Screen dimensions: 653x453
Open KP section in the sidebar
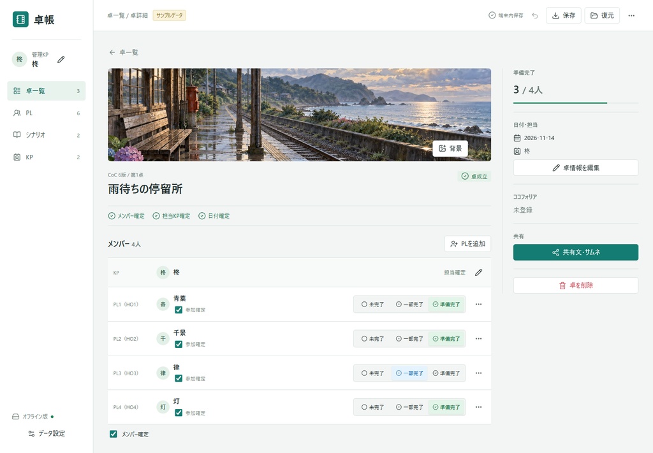(46, 157)
